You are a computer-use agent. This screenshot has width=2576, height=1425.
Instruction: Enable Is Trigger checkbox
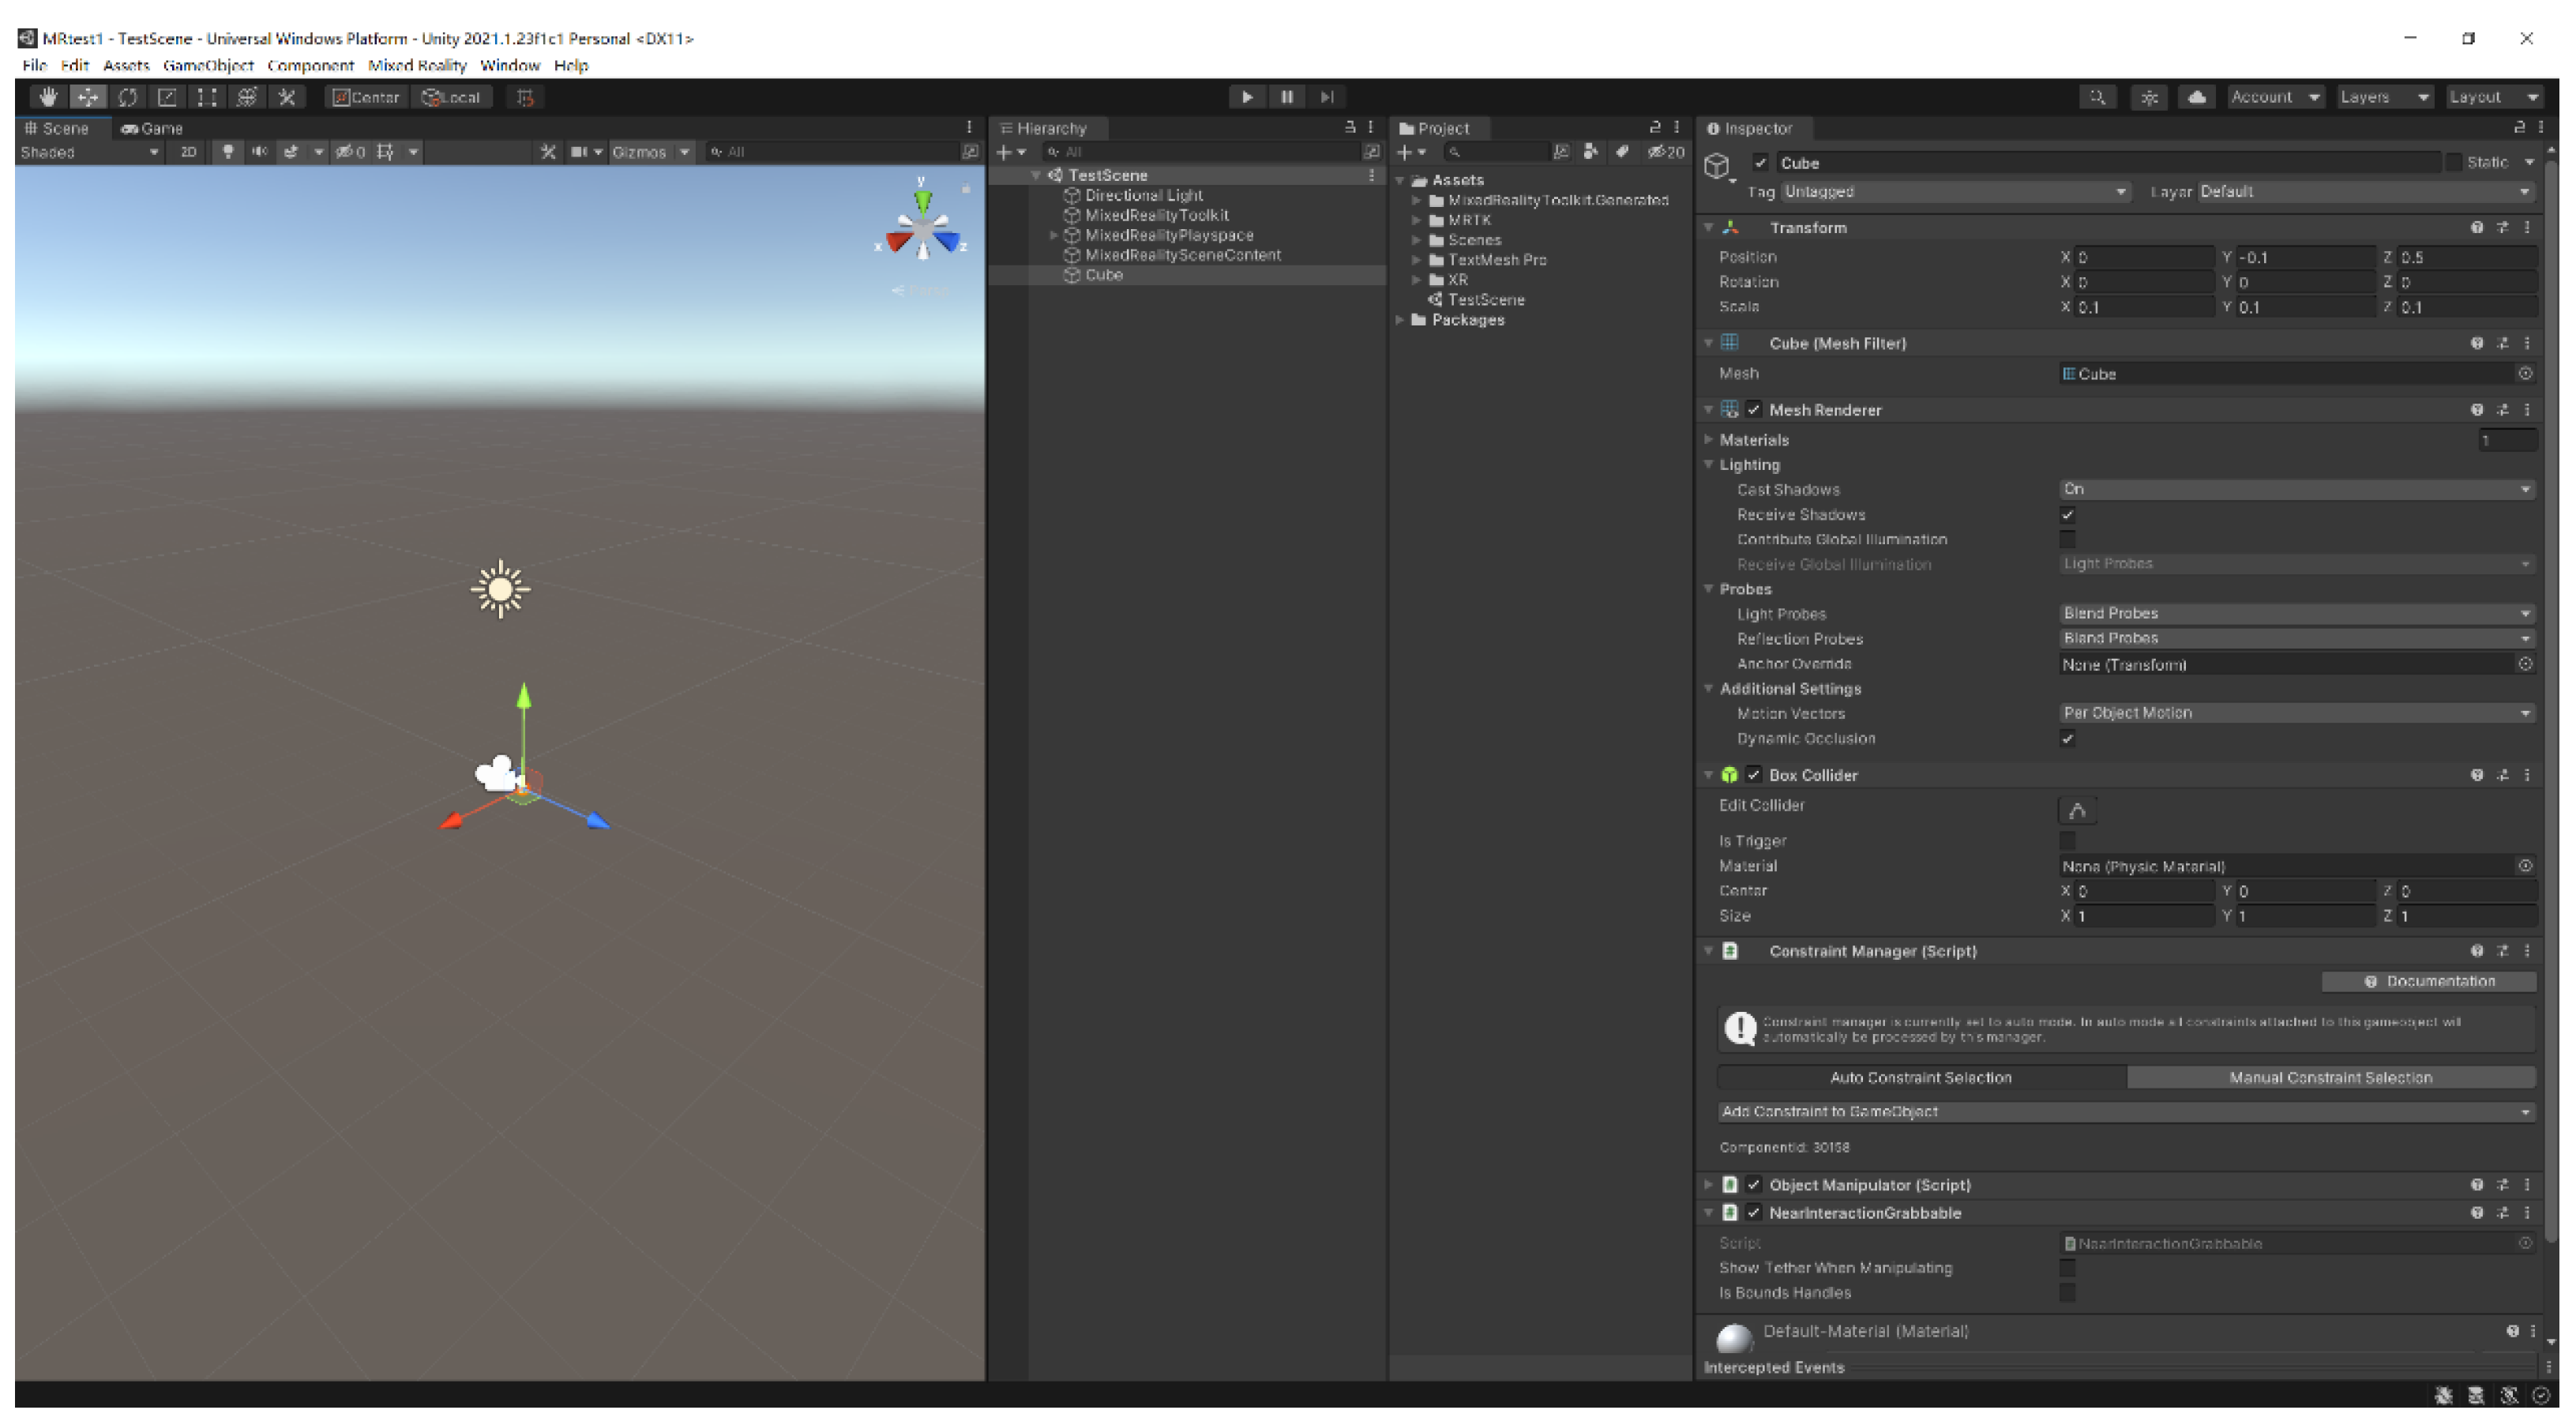click(2067, 841)
